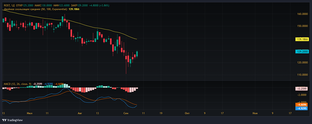Screen dimensions: 312x124
Task: Click the yellow 139.1866 price axis label
Action: [302, 39]
